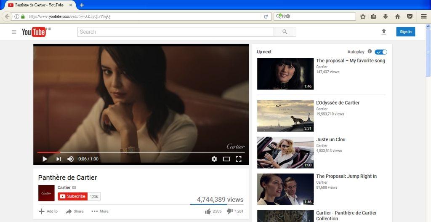Image resolution: width=431 pixels, height=222 pixels.
Task: Open video settings gear
Action: [214, 159]
